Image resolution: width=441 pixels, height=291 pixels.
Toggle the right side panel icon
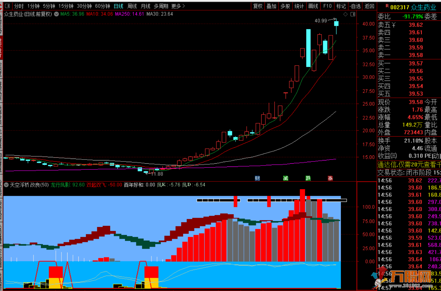point(353,14)
